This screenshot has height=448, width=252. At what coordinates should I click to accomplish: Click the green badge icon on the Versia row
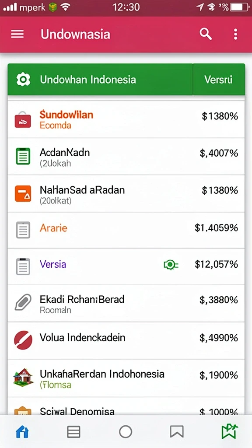pyautogui.click(x=171, y=265)
